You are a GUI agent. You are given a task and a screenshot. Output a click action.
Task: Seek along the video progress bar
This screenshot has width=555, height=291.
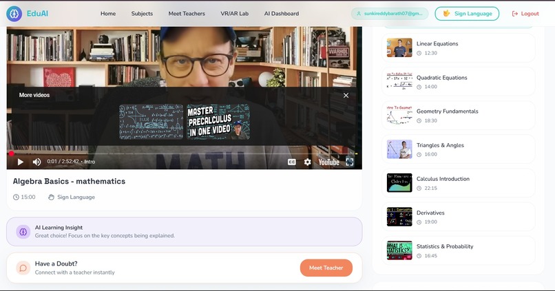[x=184, y=154]
